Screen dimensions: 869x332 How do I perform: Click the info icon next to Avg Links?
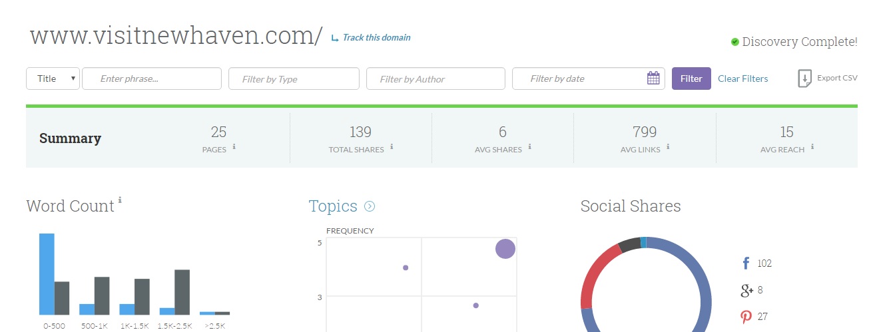668,146
